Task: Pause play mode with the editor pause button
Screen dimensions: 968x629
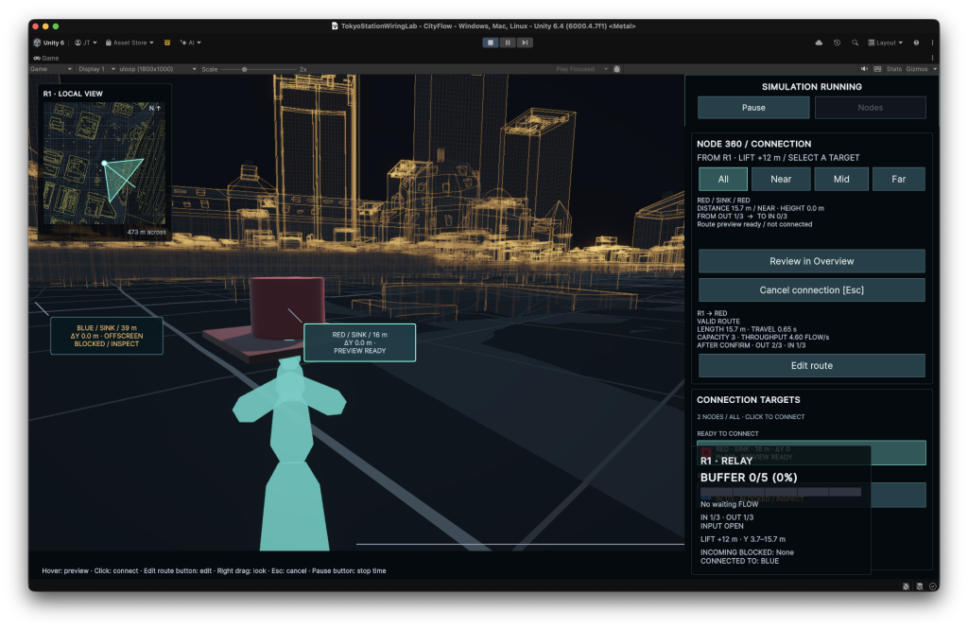Action: (508, 43)
